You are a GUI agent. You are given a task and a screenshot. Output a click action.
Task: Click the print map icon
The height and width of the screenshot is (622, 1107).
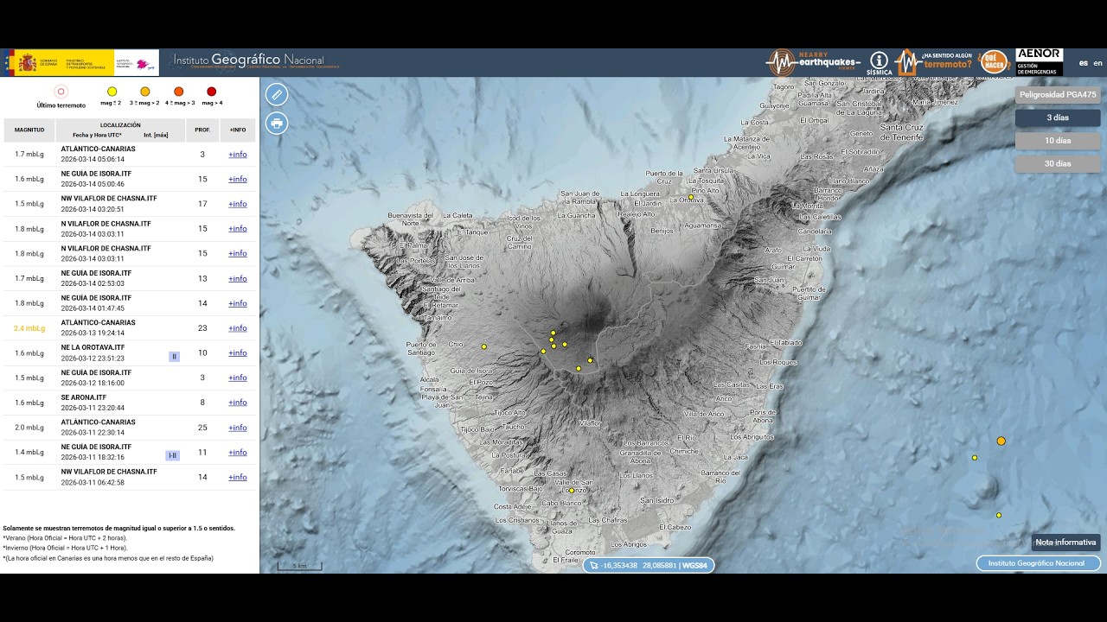pyautogui.click(x=277, y=124)
